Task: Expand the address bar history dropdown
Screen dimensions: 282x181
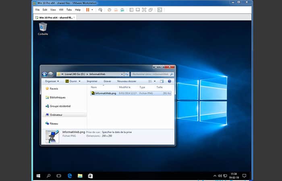Action: 122,74
